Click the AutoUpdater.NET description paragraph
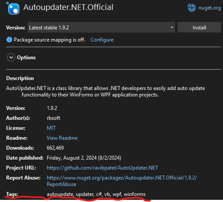Image resolution: width=223 pixels, height=202 pixels. (x=106, y=91)
